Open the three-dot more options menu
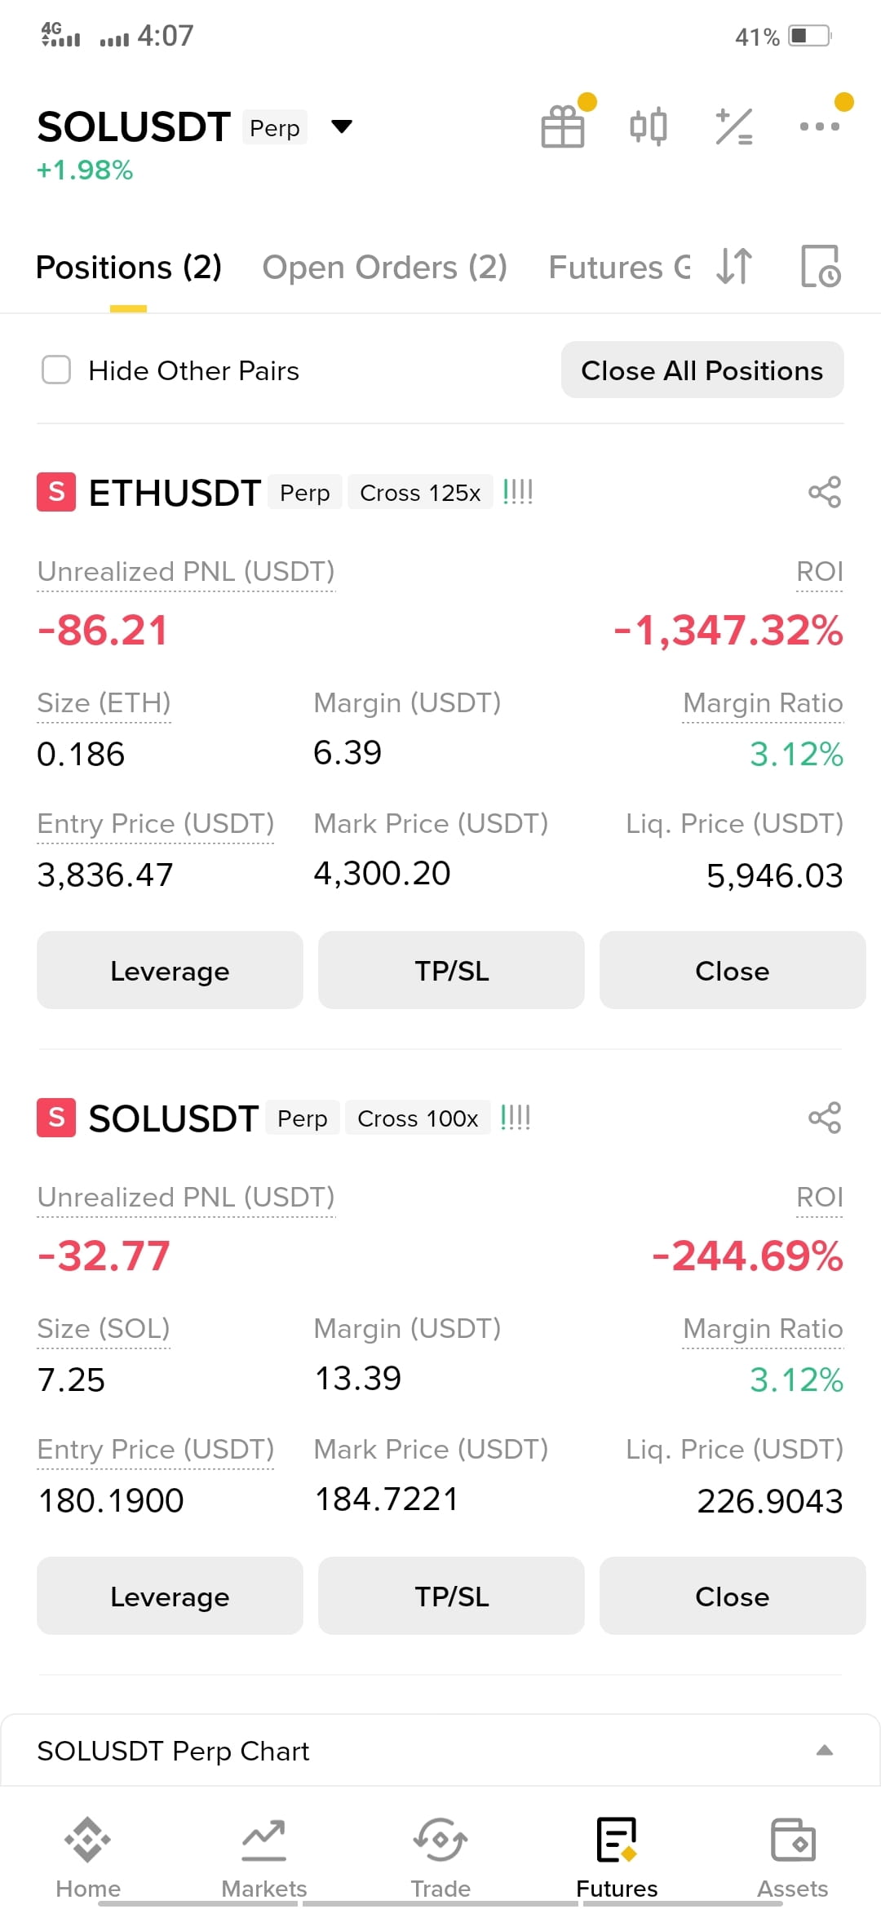881x1909 pixels. point(819,126)
